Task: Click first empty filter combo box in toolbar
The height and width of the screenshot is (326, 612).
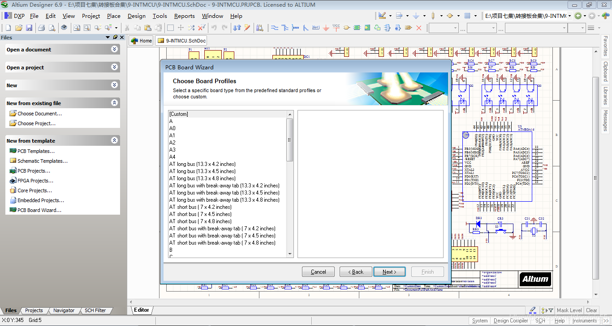Action: coord(443,28)
